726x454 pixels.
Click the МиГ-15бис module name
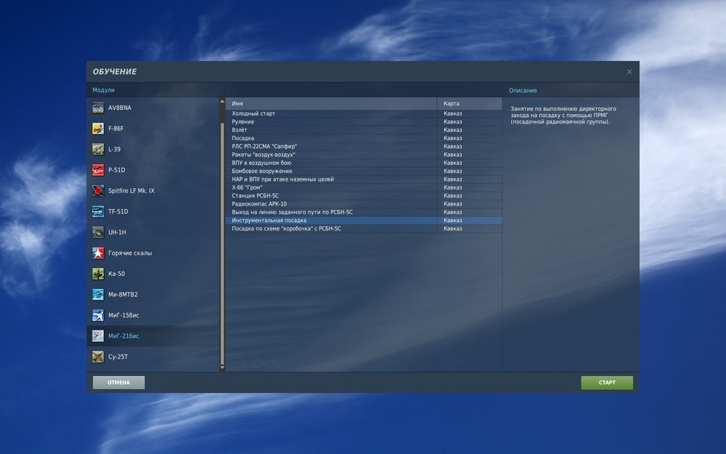(x=123, y=315)
